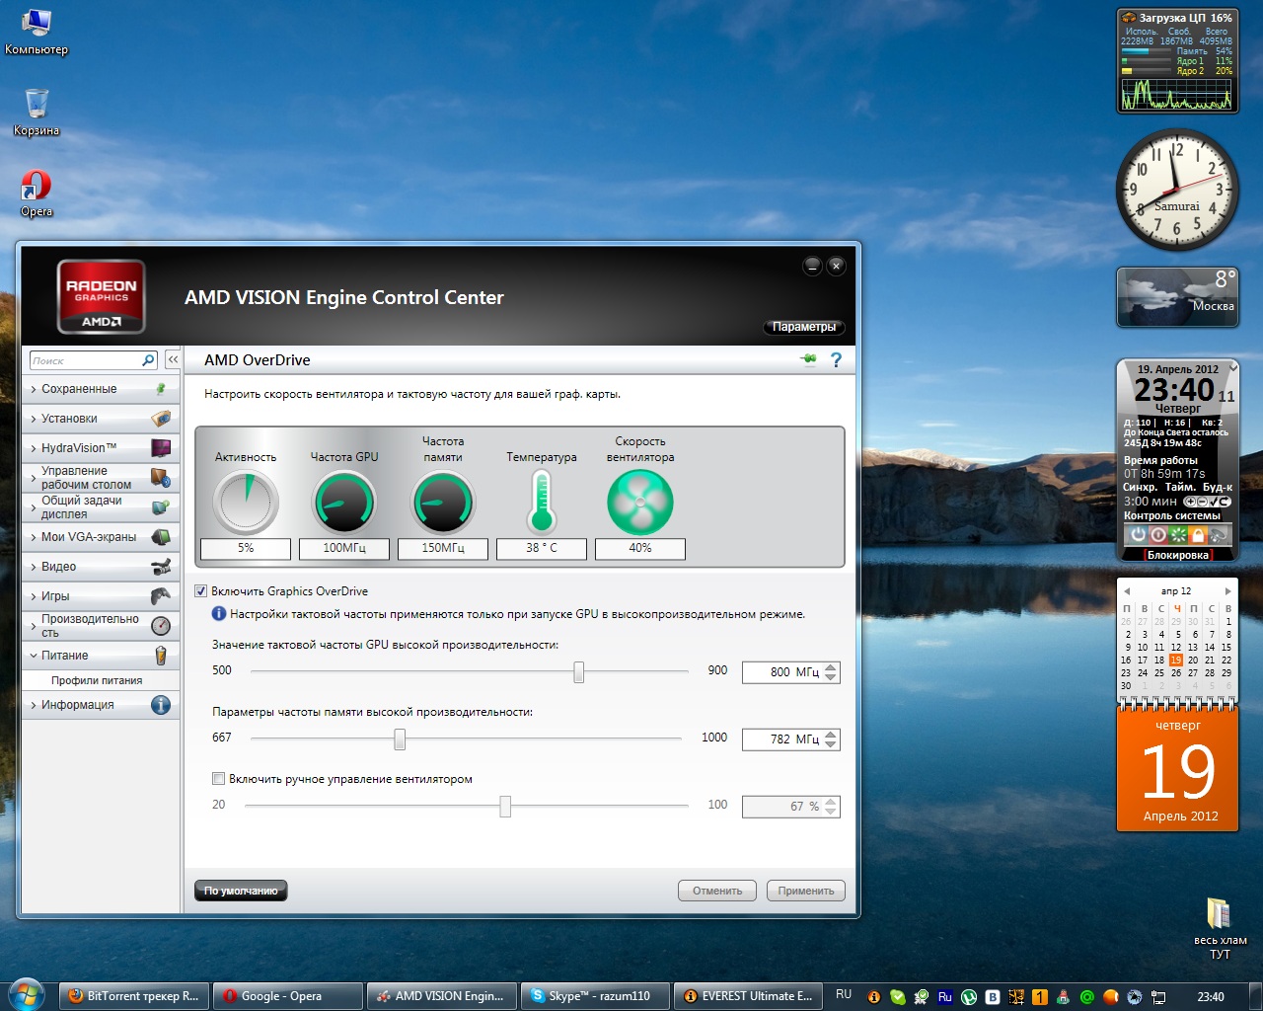Click the fan speed gauge icon
This screenshot has height=1011, width=1263.
click(640, 502)
